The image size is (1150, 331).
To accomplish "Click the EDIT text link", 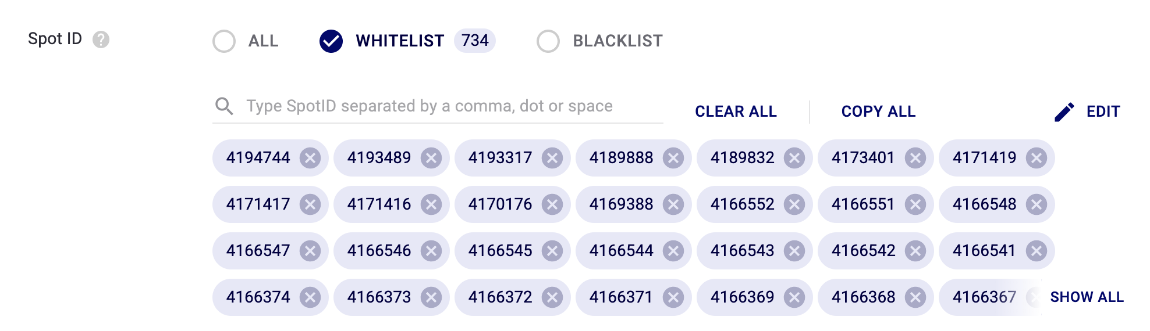I will (1103, 111).
